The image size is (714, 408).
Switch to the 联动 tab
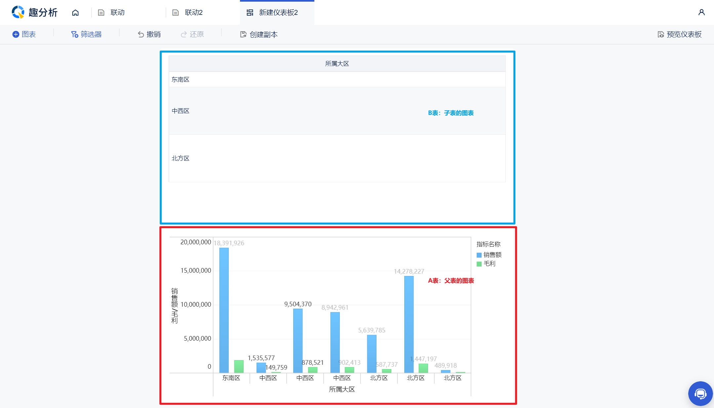point(117,13)
